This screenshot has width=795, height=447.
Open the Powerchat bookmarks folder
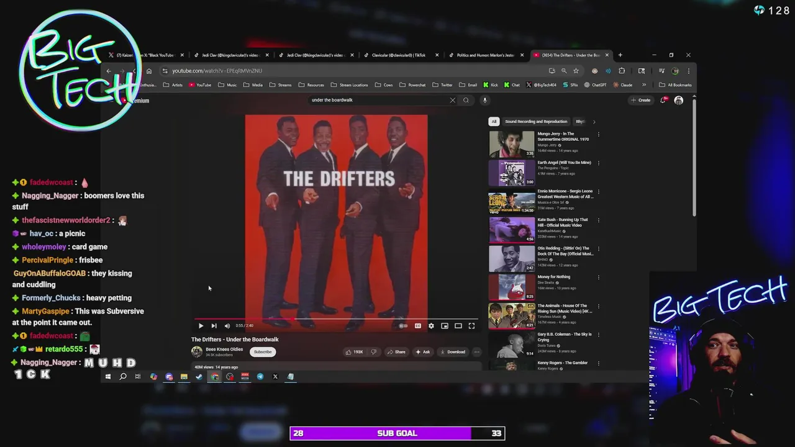(x=412, y=85)
